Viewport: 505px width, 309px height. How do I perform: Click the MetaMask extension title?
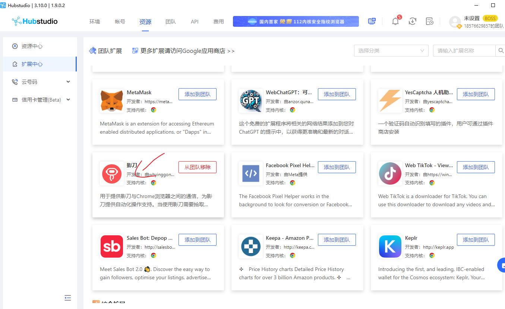click(139, 92)
